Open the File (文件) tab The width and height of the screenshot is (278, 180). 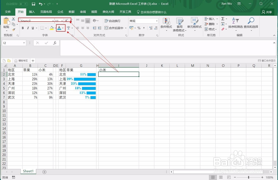8,12
